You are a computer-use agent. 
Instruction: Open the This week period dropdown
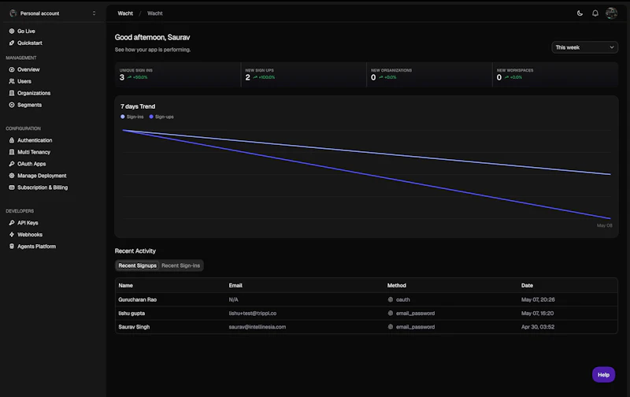coord(584,47)
